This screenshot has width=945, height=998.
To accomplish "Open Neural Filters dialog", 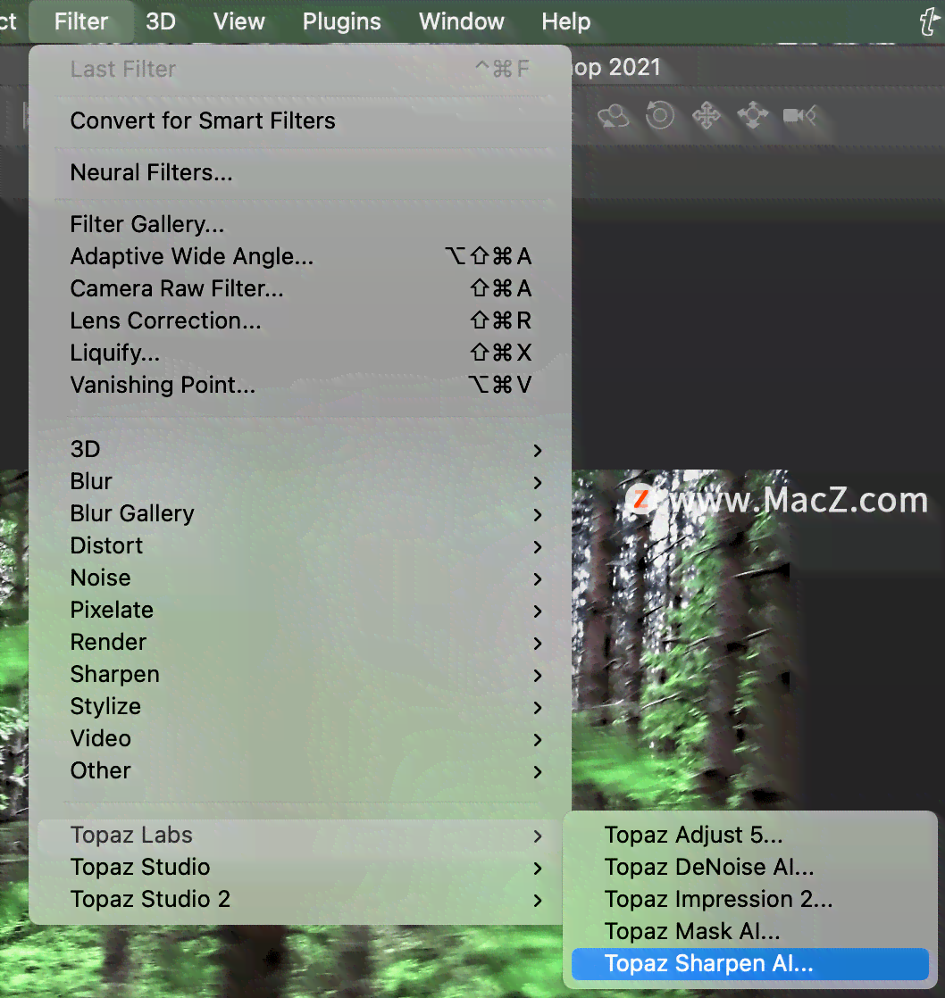I will [299, 172].
